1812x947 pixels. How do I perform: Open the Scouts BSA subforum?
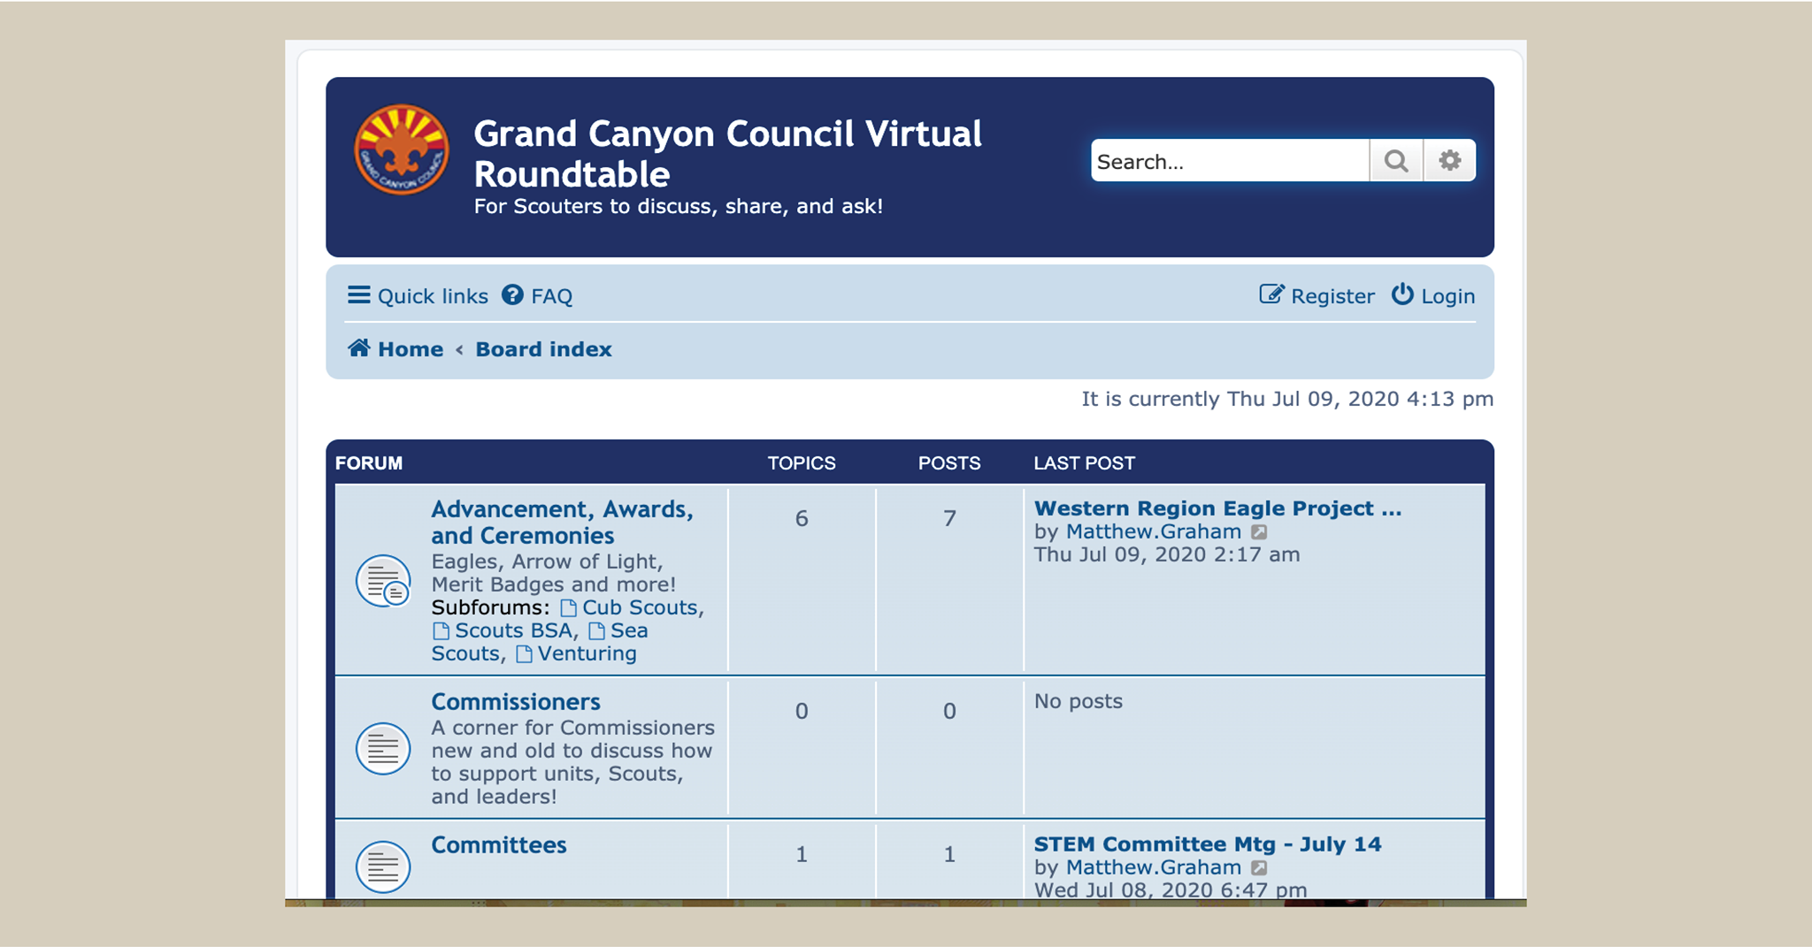coord(513,631)
